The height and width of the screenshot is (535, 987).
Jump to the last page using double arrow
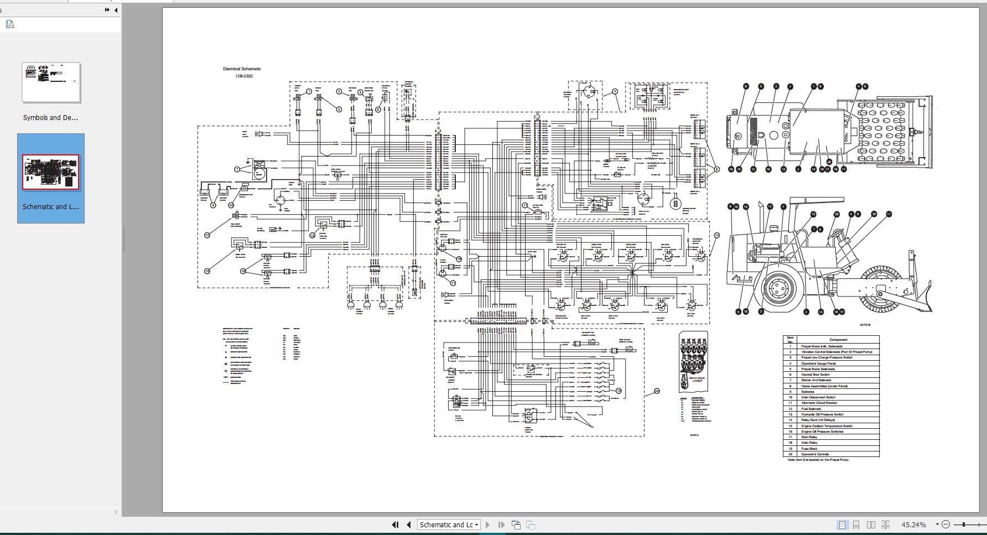(501, 524)
